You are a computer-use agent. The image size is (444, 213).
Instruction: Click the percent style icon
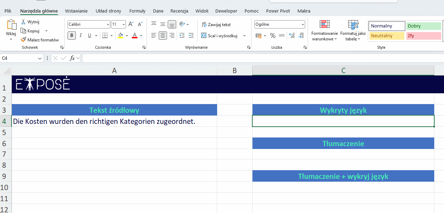273,35
